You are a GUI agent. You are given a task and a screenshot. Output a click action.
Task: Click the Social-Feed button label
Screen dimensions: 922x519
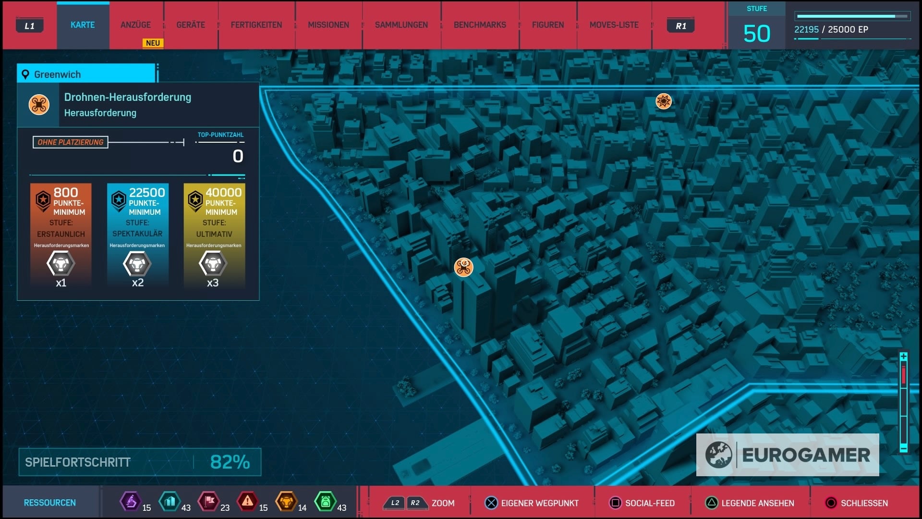(x=650, y=503)
